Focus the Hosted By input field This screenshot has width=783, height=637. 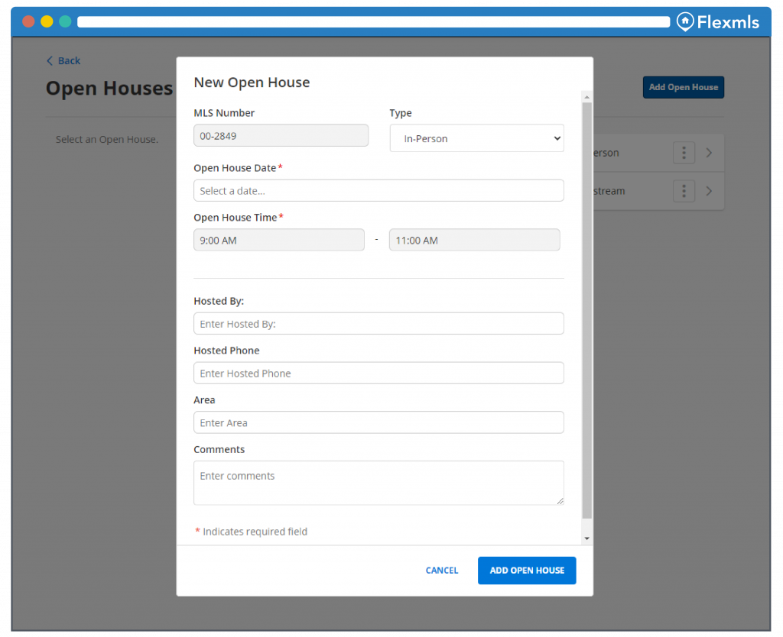tap(379, 324)
